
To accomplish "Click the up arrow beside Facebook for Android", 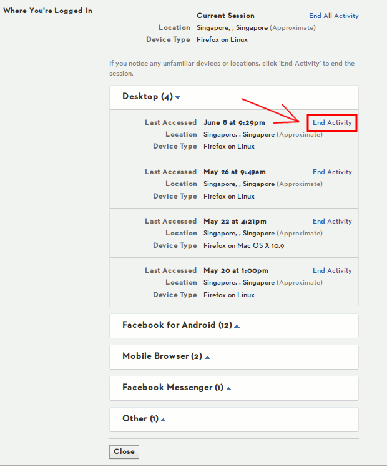I will [x=237, y=326].
